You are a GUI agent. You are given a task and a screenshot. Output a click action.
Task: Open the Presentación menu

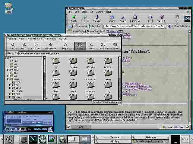[x=35, y=39]
